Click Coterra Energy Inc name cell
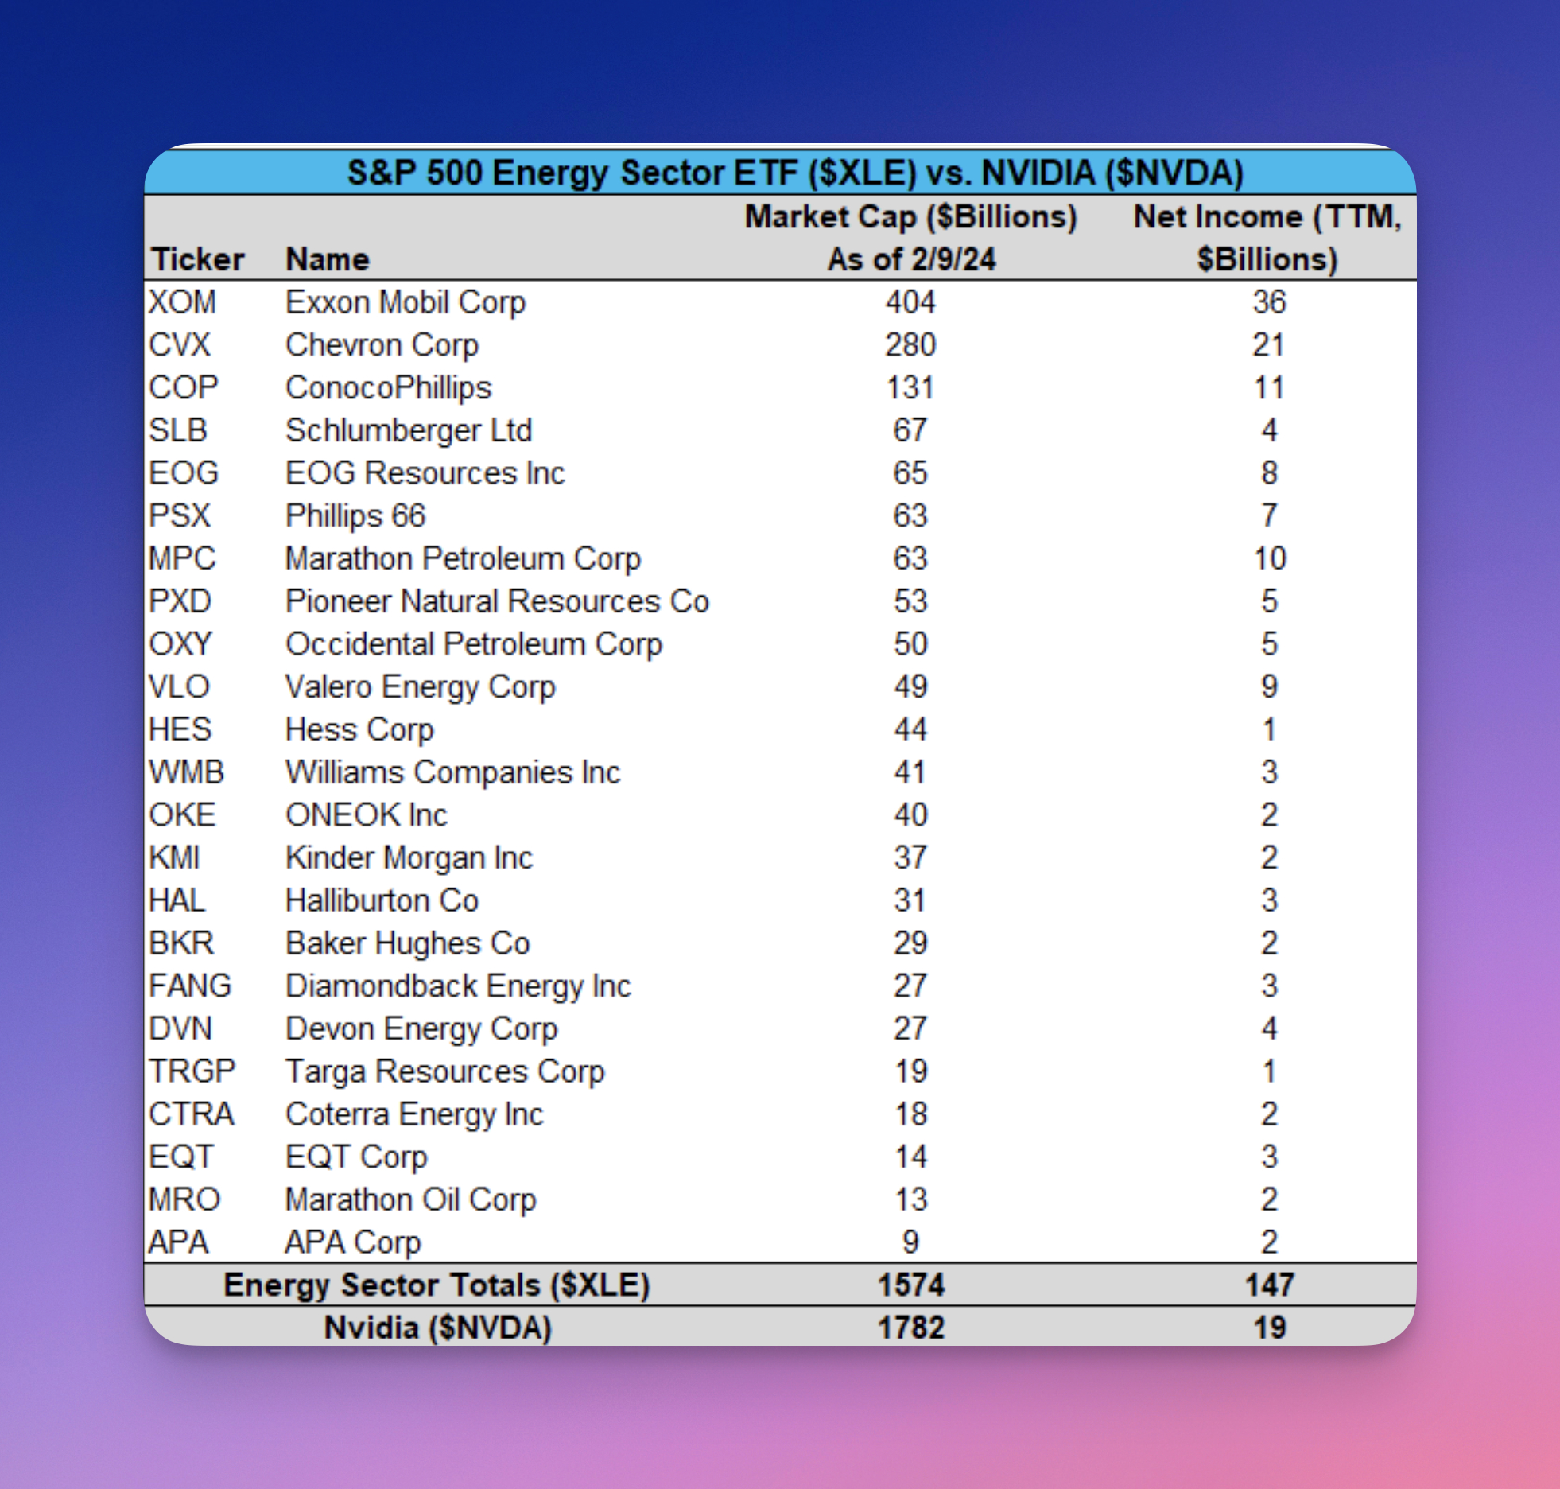Screen dimensions: 1560x1489 point(415,1114)
